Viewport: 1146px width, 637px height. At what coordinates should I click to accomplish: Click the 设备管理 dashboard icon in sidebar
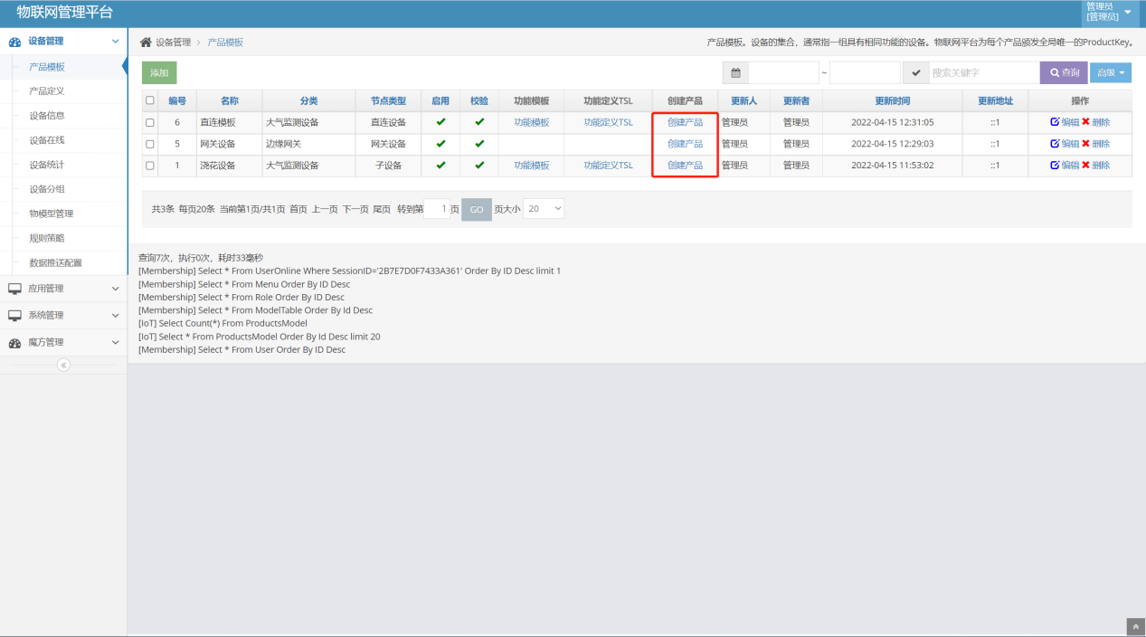coord(14,42)
